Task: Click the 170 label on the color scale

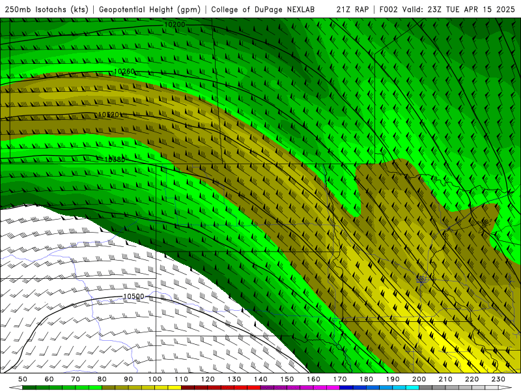Action: point(340,379)
